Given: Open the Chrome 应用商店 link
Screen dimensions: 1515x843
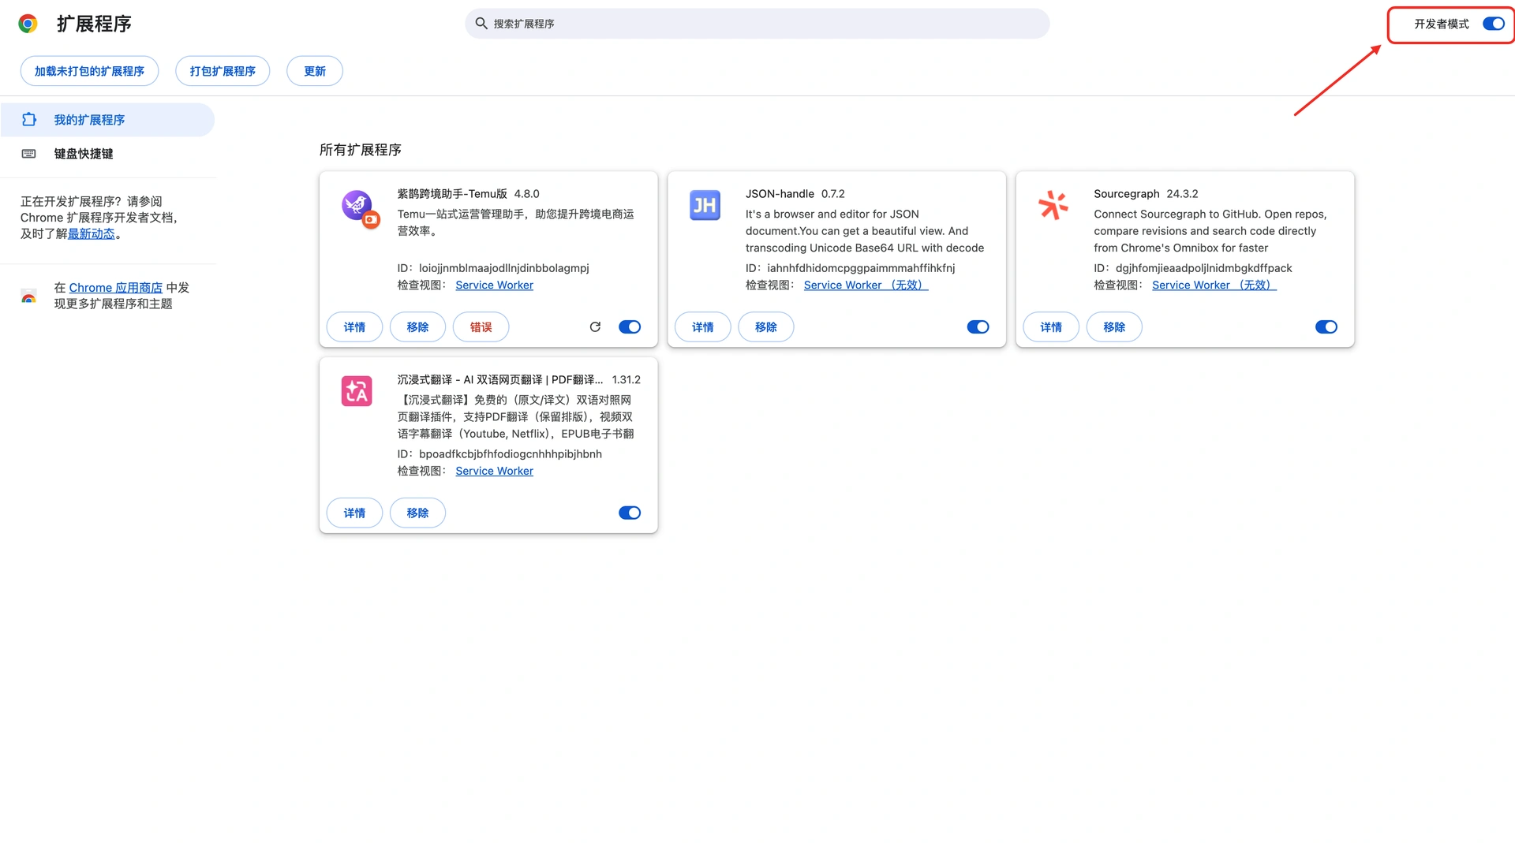Looking at the screenshot, I should 116,288.
